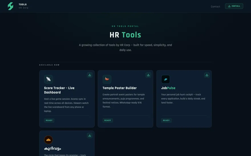
Task: Click the AVAILABLE NOW section label
Action: point(49,65)
